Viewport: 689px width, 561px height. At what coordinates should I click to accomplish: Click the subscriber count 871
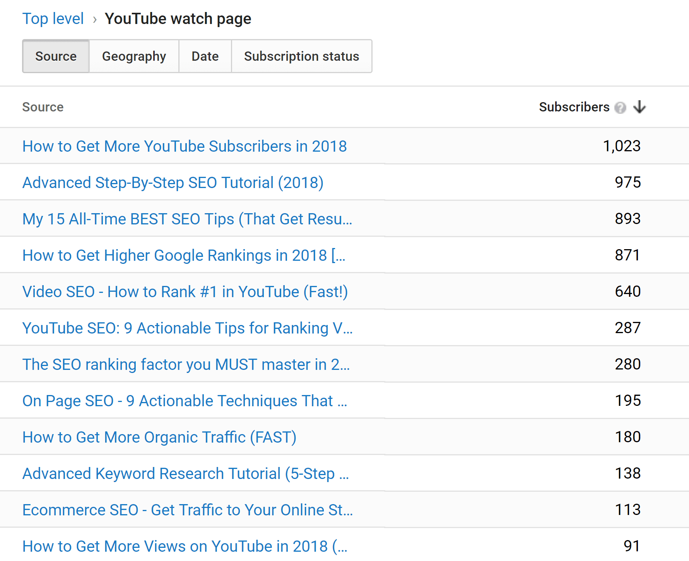click(627, 255)
